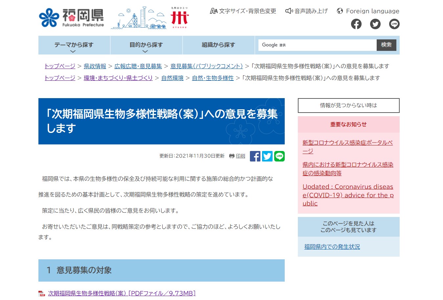Click the Kyushu logo image

point(180,18)
